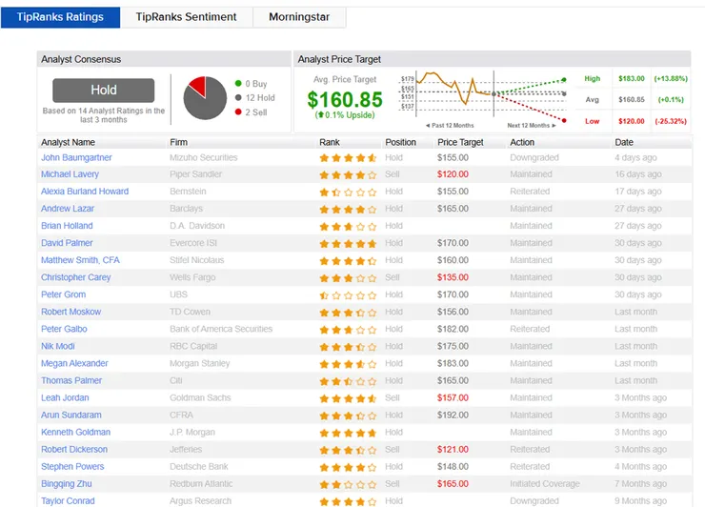Click the 4 days ago date
Screen dimensions: 705x507
(x=635, y=157)
